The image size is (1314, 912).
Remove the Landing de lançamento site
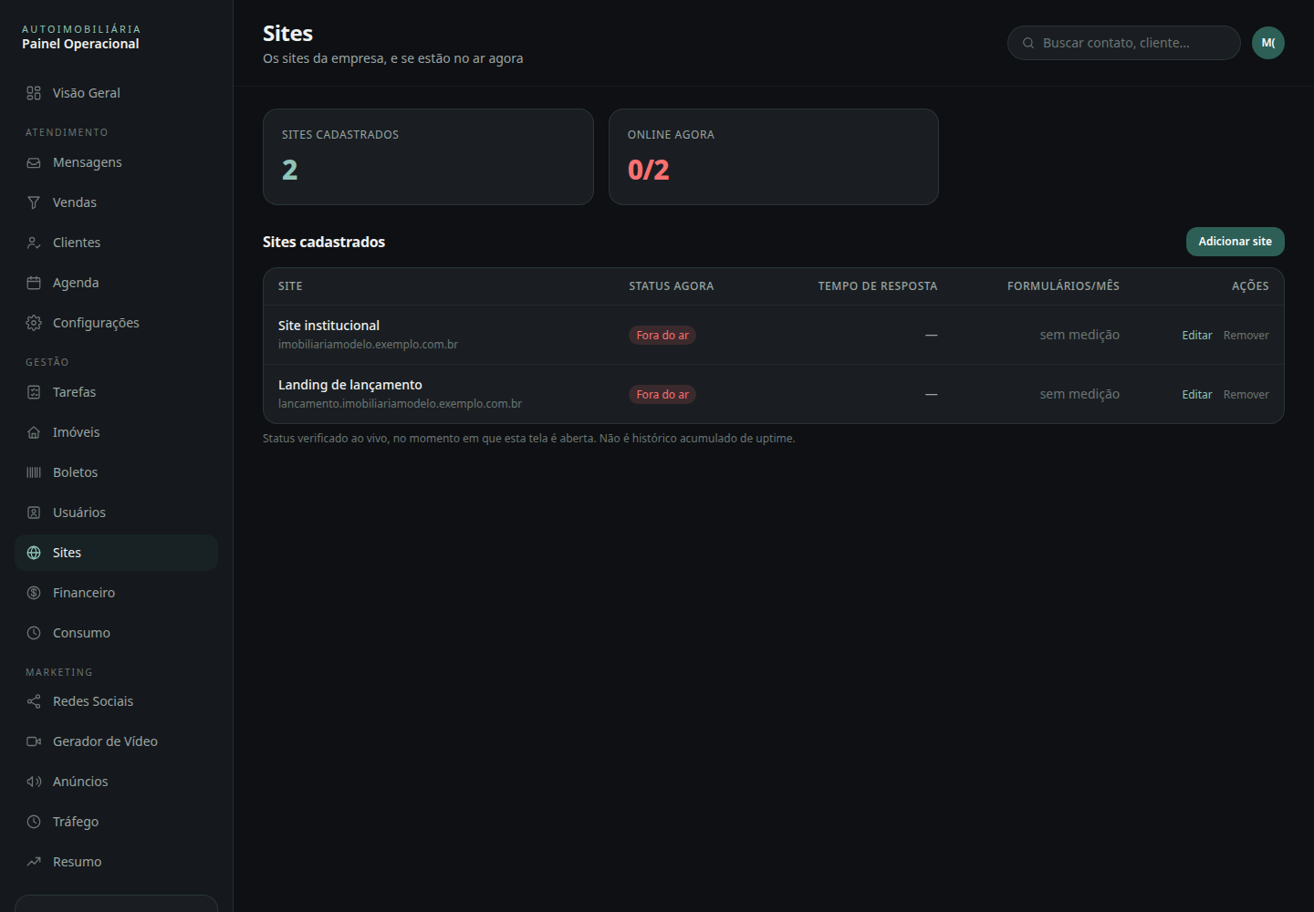pyautogui.click(x=1246, y=395)
